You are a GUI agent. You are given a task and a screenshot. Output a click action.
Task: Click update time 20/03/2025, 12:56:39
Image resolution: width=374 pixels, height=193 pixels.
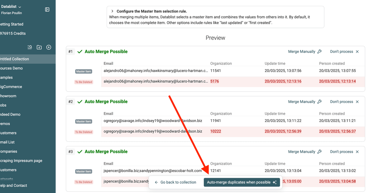(283, 131)
